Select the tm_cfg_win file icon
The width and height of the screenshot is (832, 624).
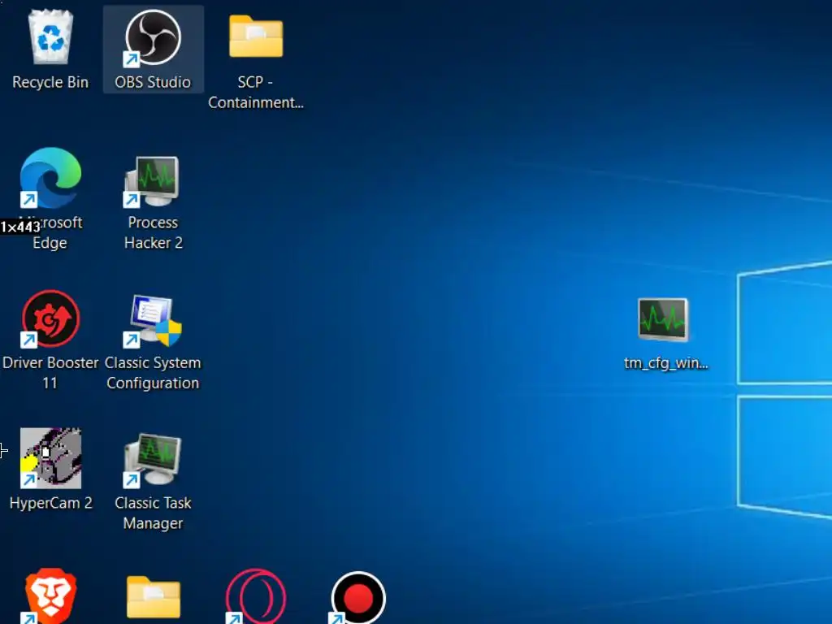tap(663, 319)
